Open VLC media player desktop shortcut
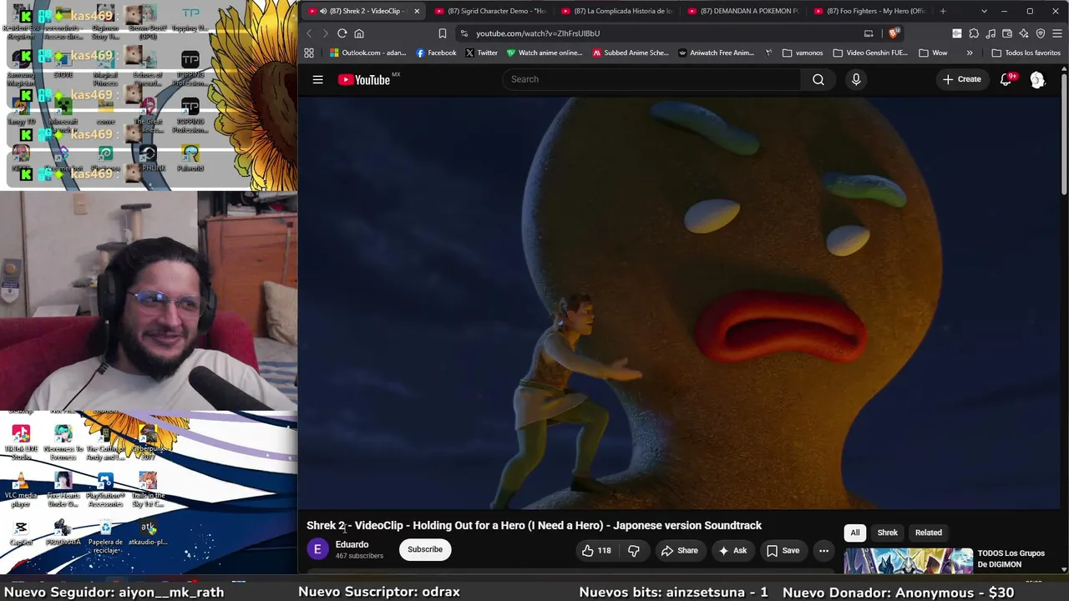The image size is (1069, 601). point(21,488)
